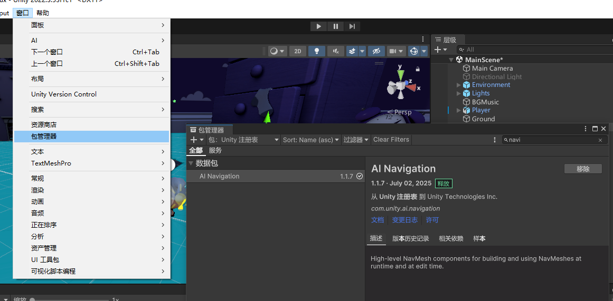
Task: Click the Environment prefab cube icon
Action: (x=466, y=85)
